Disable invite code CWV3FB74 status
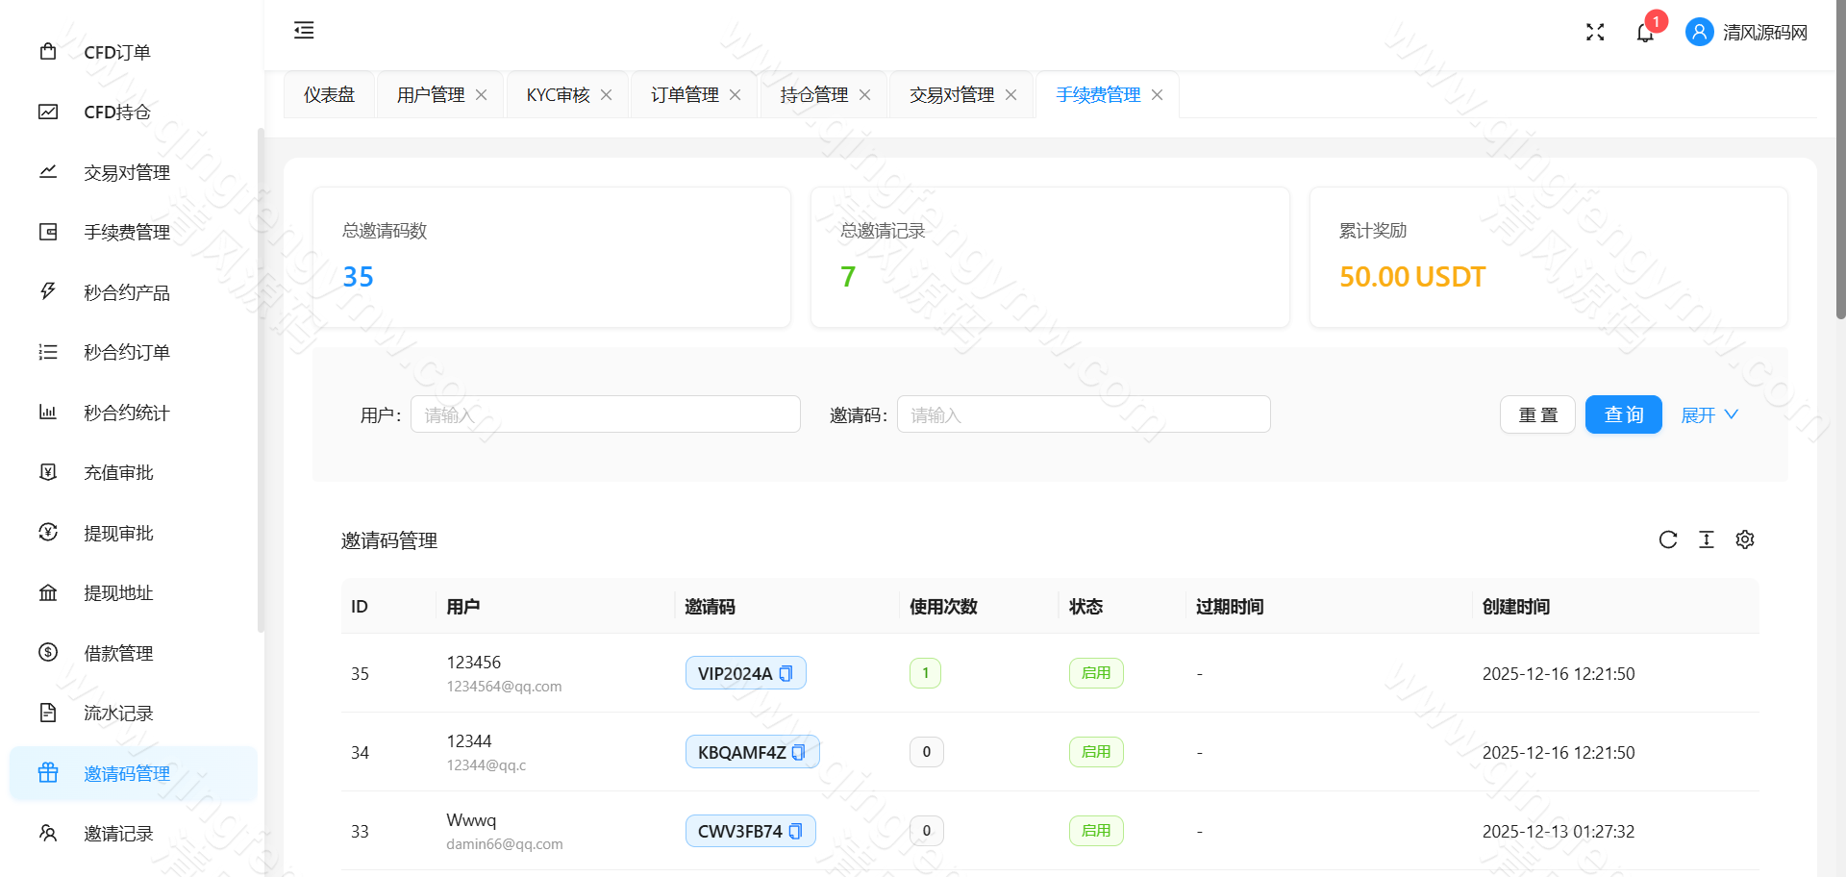This screenshot has width=1846, height=877. pyautogui.click(x=1096, y=830)
